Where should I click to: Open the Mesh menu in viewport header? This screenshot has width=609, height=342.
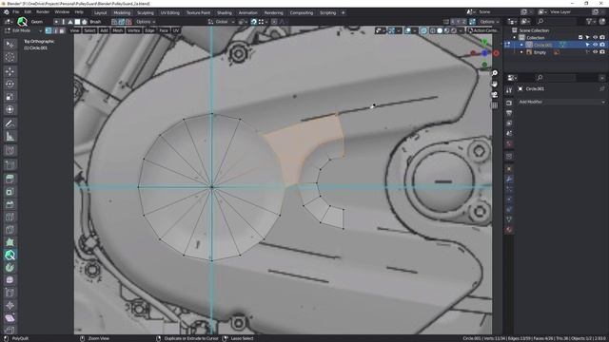click(x=118, y=30)
